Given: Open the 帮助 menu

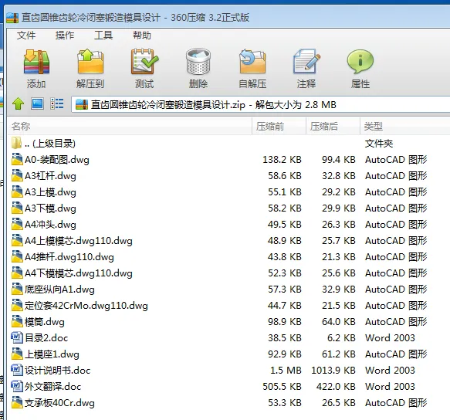Looking at the screenshot, I should point(142,36).
